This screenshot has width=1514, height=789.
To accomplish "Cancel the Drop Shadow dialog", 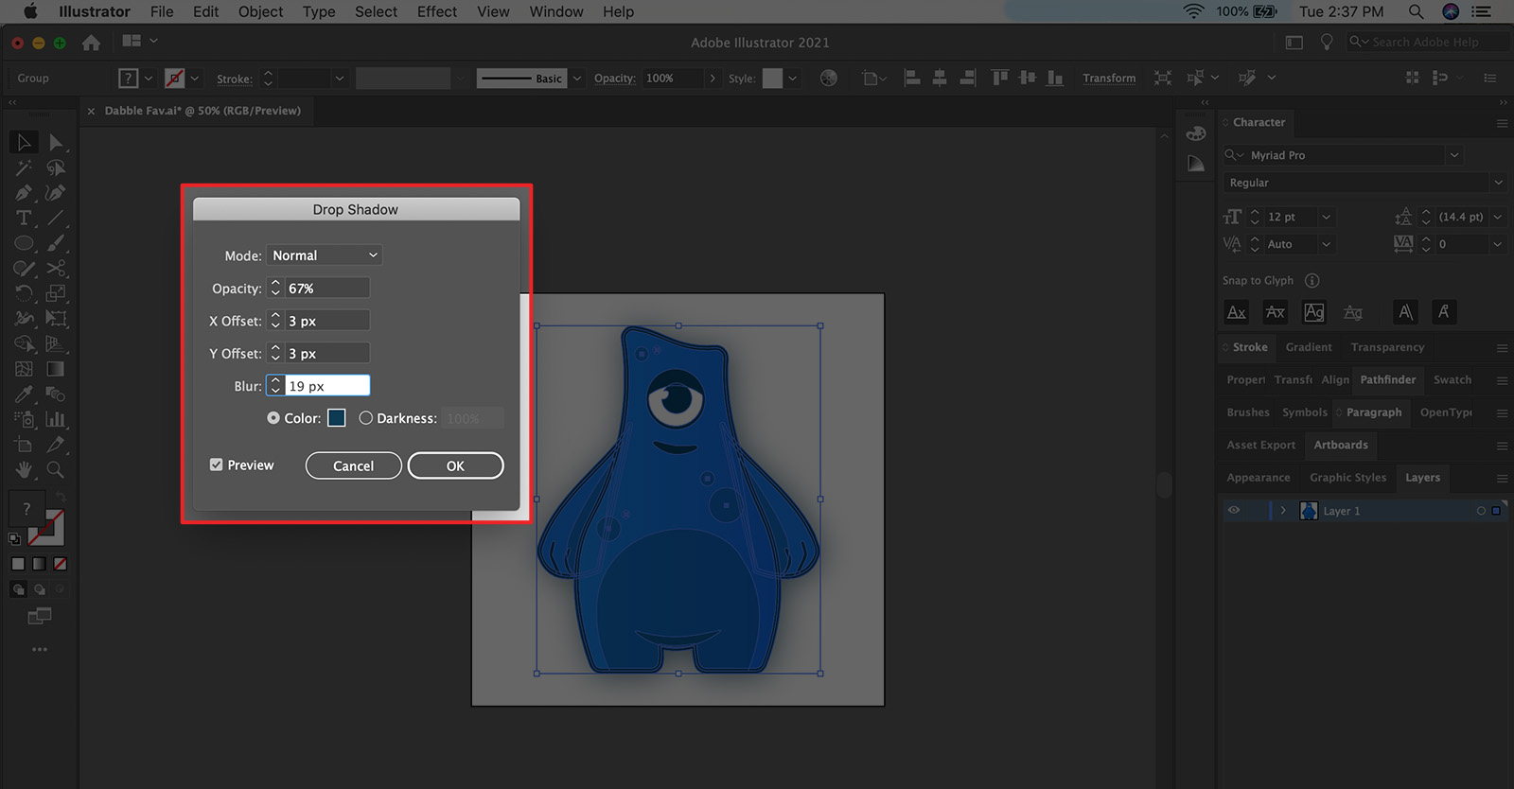I will (x=353, y=465).
